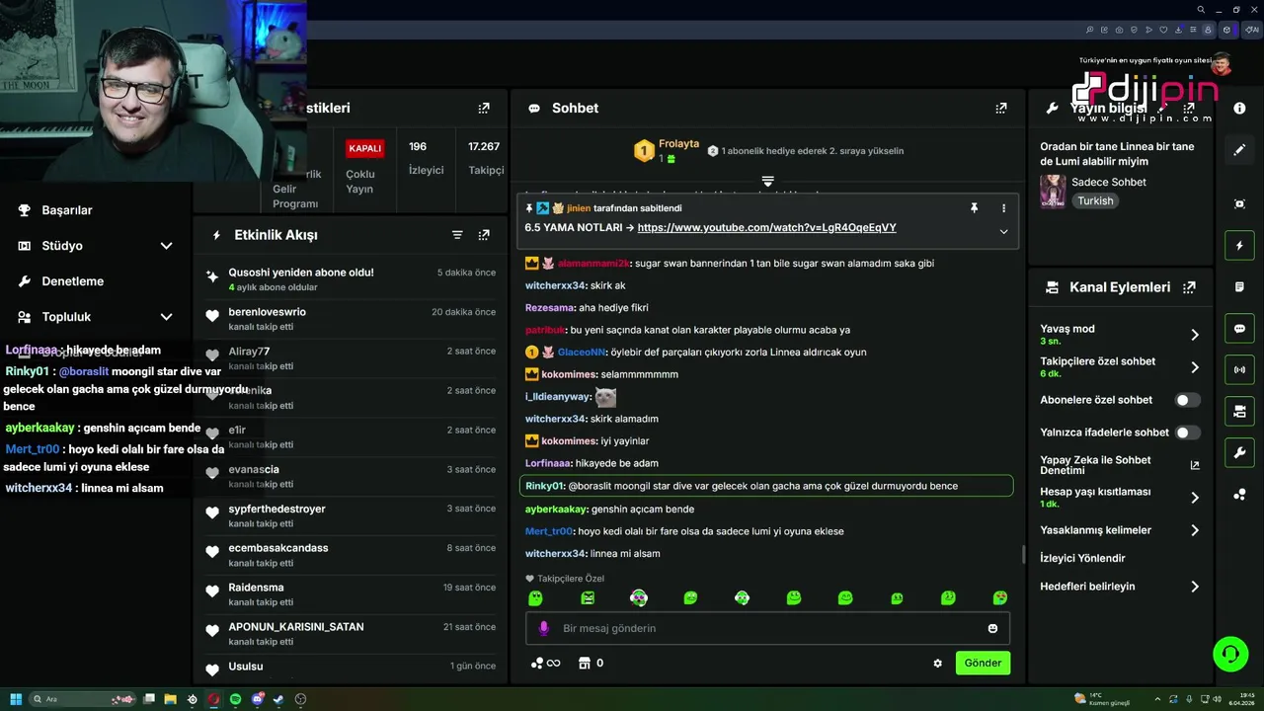Open Spotify from the taskbar

[x=235, y=699]
